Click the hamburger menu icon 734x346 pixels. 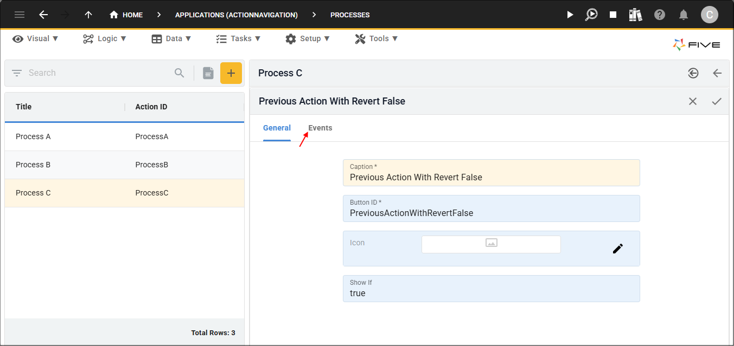(x=20, y=15)
